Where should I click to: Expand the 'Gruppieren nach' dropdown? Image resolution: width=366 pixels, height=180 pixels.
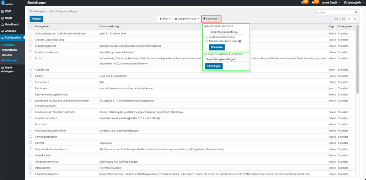coord(187,18)
